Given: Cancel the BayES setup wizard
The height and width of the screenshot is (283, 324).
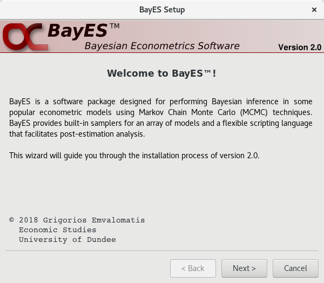Looking at the screenshot, I should click(295, 268).
